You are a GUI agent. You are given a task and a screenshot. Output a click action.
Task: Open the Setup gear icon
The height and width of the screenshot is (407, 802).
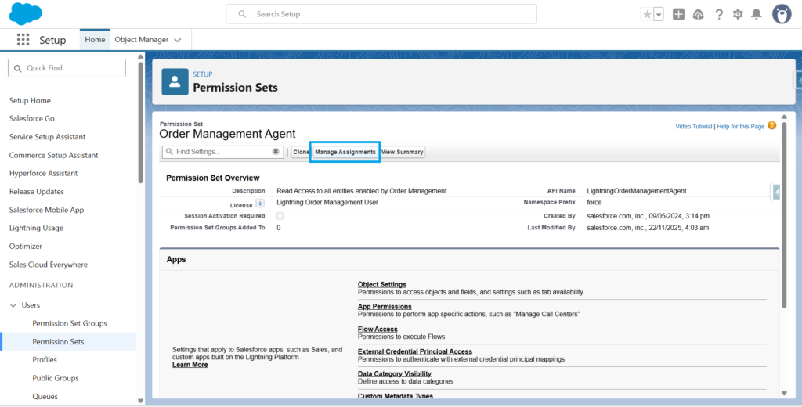click(737, 14)
